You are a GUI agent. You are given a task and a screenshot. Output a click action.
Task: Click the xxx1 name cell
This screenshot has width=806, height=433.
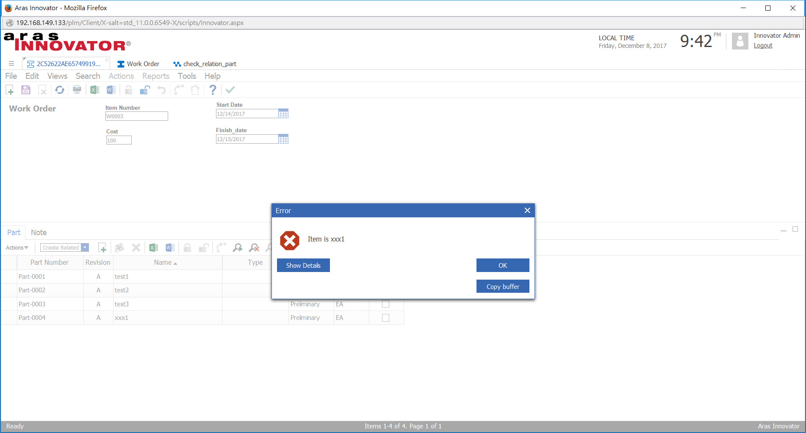coord(167,318)
